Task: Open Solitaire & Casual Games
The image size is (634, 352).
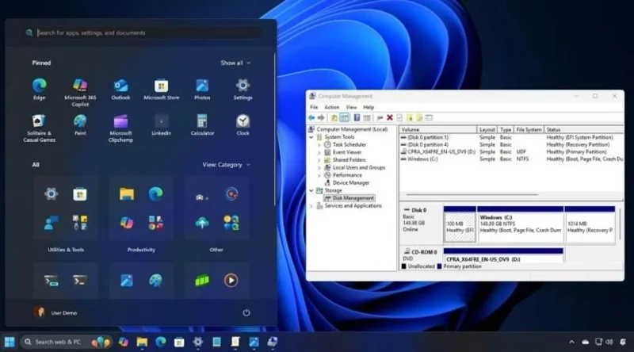Action: (x=39, y=128)
